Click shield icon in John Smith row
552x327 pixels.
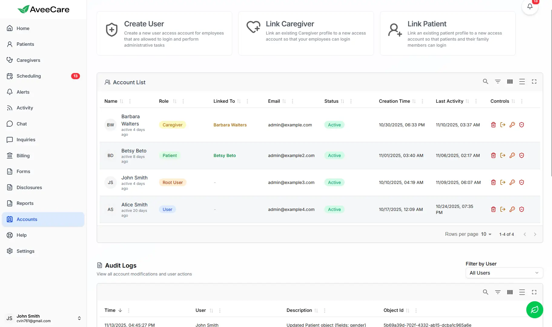(521, 182)
